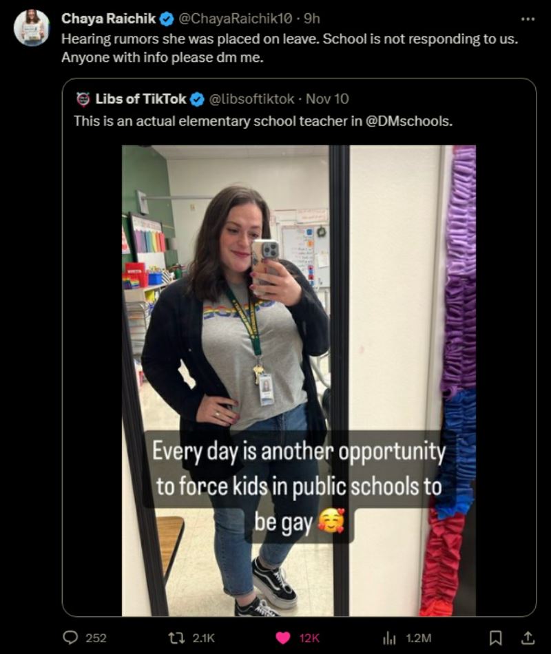
Task: Click the 9h post timestamp
Action: click(312, 19)
